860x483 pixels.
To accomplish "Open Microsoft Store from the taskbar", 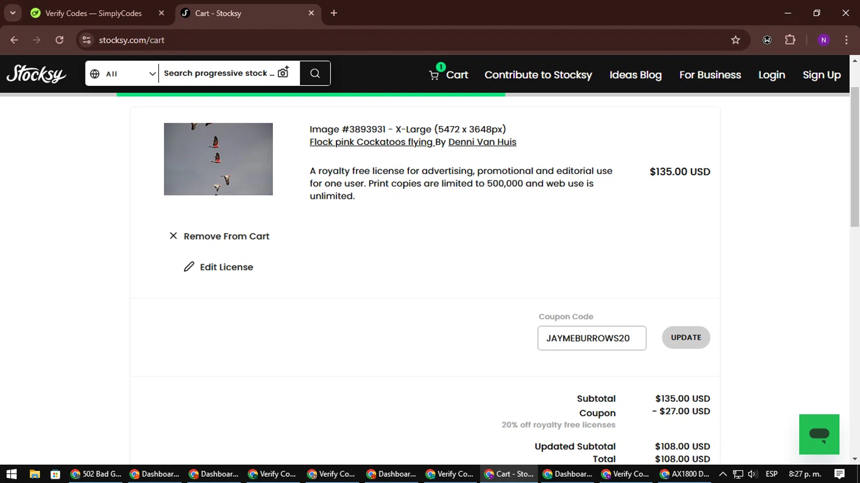I will click(55, 474).
